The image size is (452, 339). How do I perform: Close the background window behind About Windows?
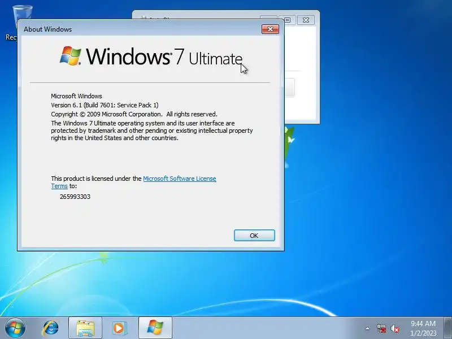coord(306,20)
